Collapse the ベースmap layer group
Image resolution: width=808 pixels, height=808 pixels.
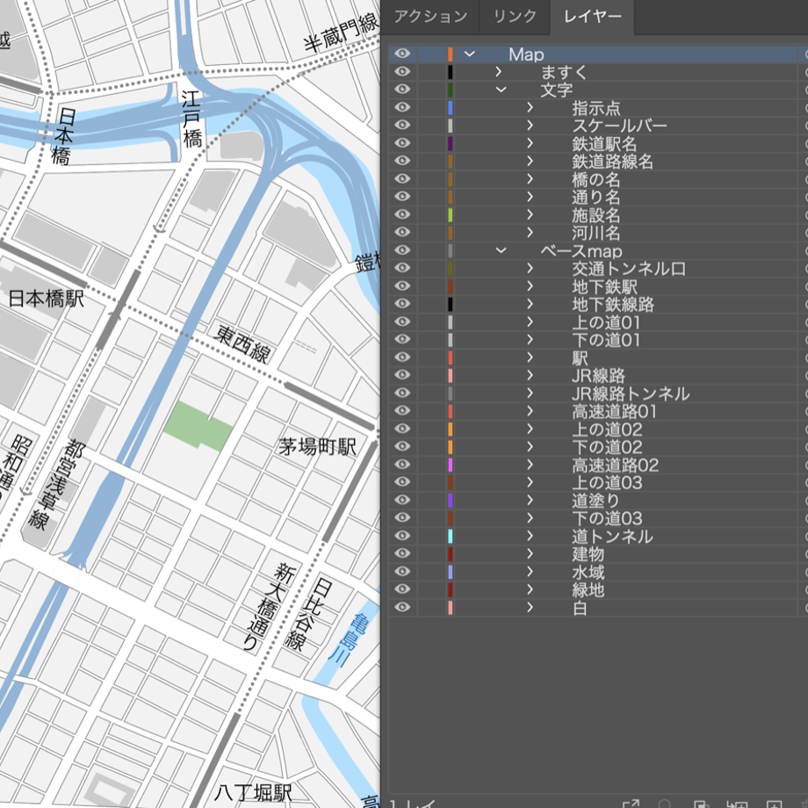501,250
